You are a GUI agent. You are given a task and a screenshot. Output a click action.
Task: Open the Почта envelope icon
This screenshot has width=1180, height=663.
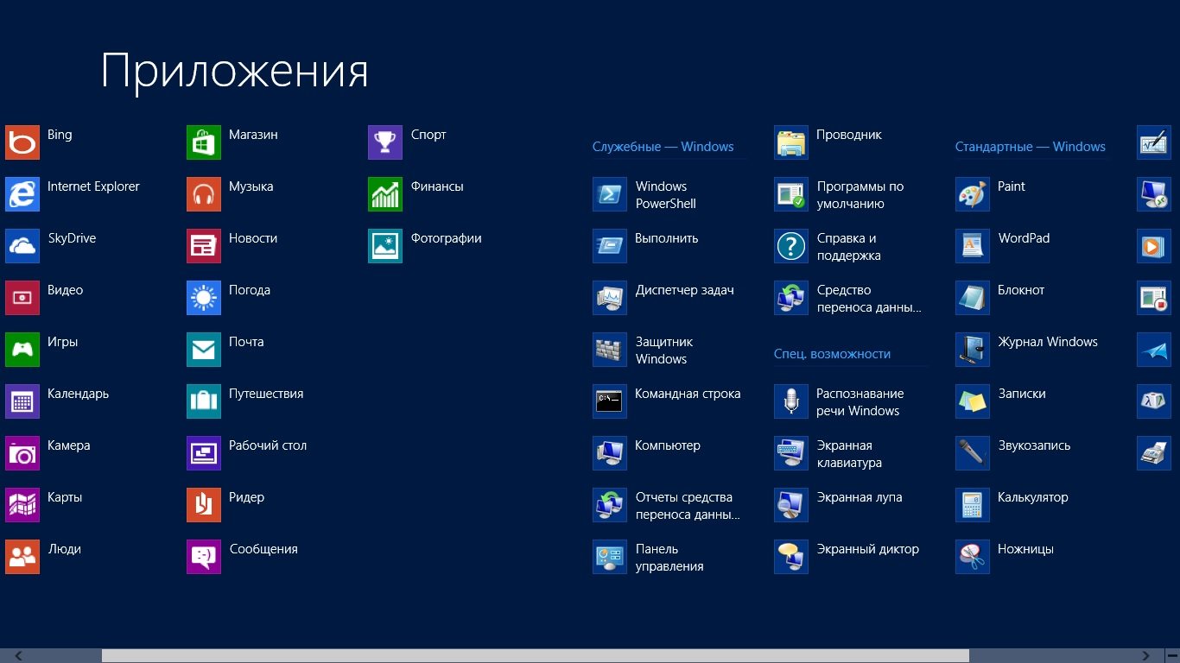tap(204, 350)
